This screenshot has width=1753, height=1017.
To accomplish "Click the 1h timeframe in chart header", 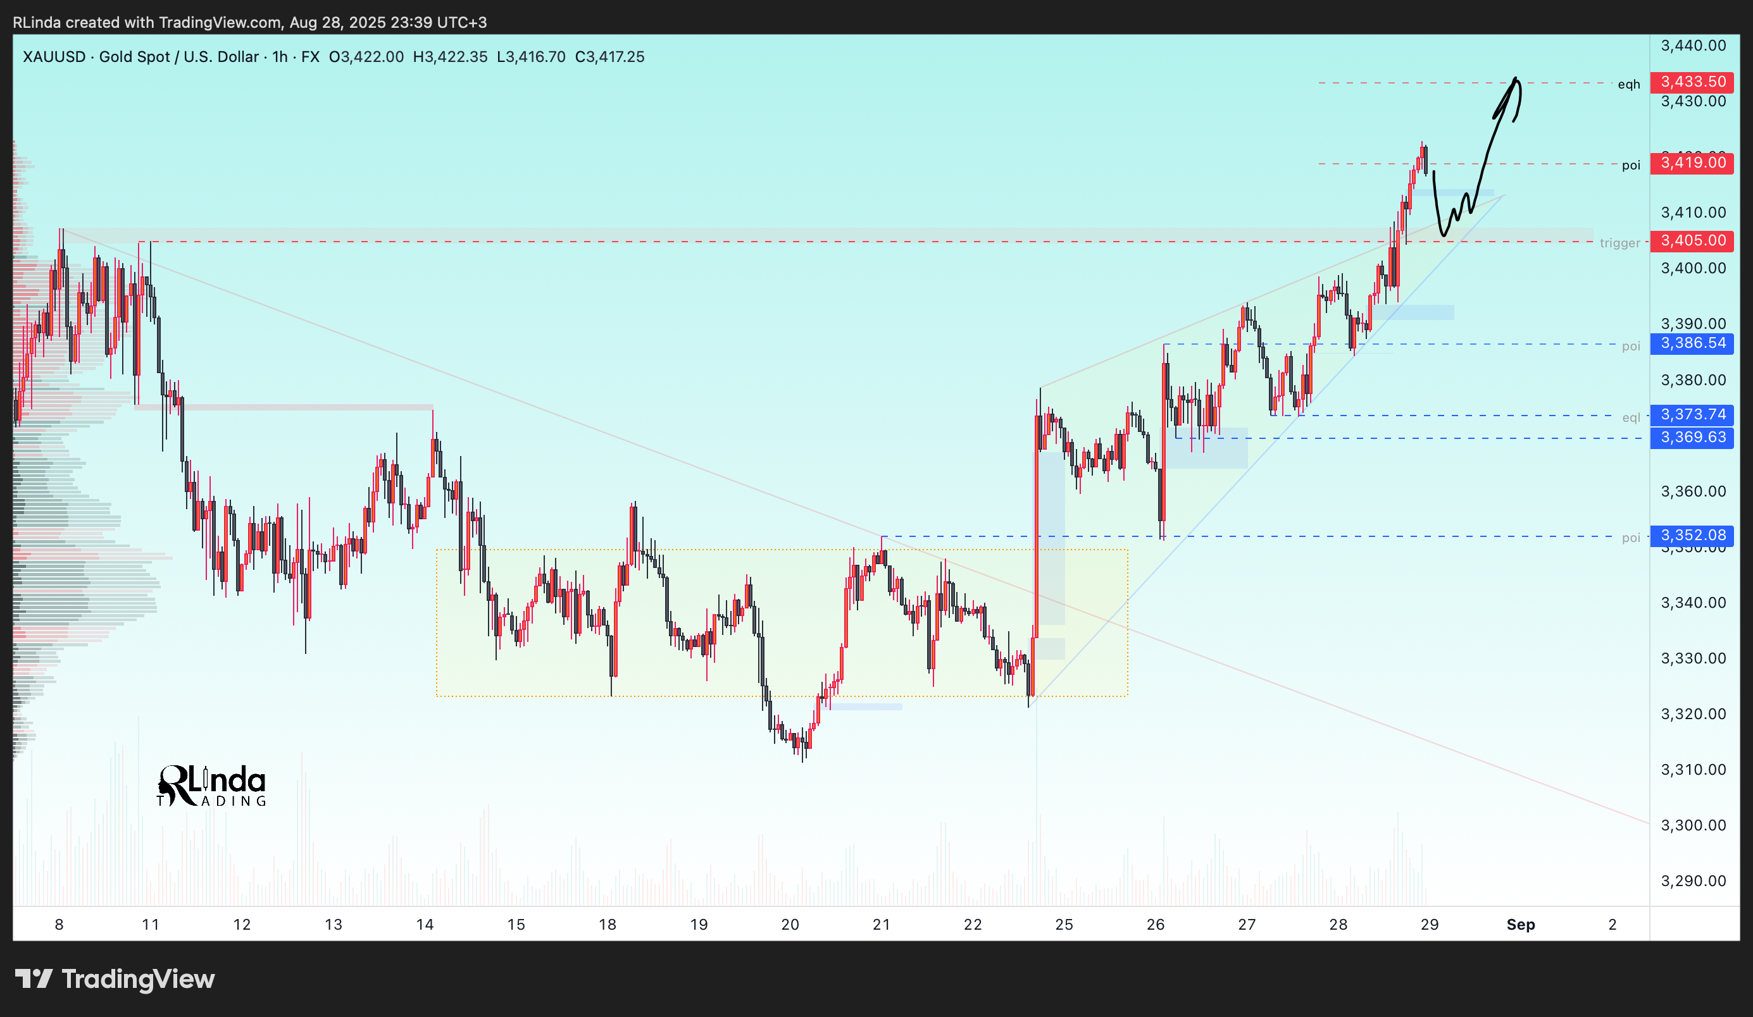I will (x=280, y=57).
